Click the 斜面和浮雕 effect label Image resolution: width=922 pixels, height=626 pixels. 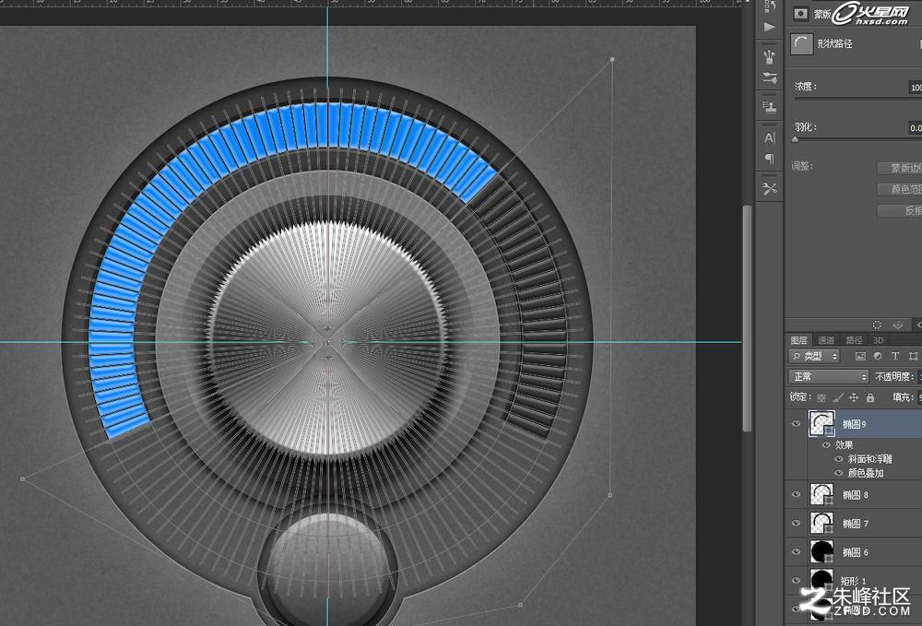coord(869,459)
